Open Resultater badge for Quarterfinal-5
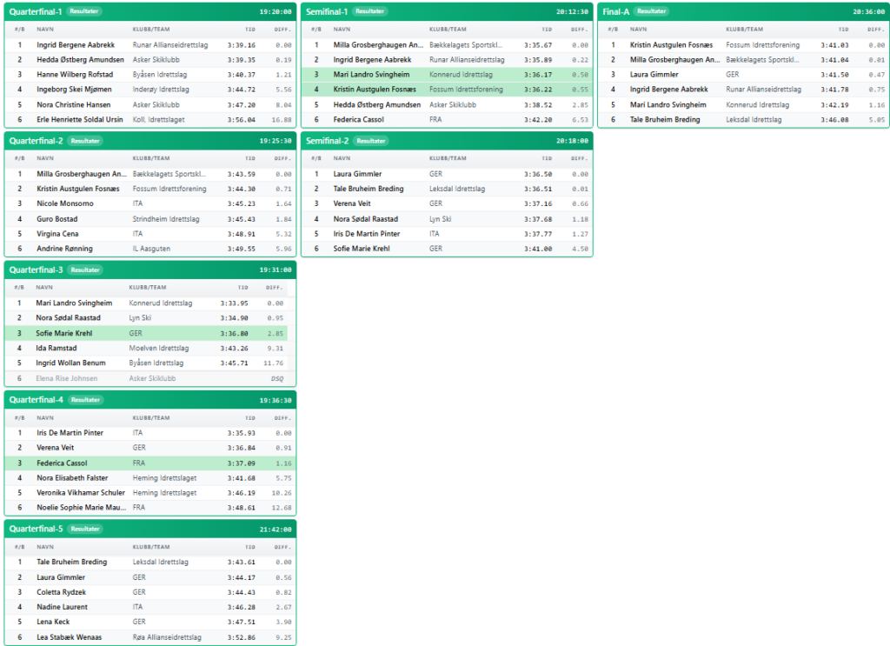Image resolution: width=890 pixels, height=646 pixels. 85,529
